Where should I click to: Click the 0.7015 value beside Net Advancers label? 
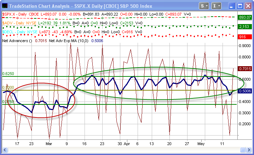coord(41,41)
